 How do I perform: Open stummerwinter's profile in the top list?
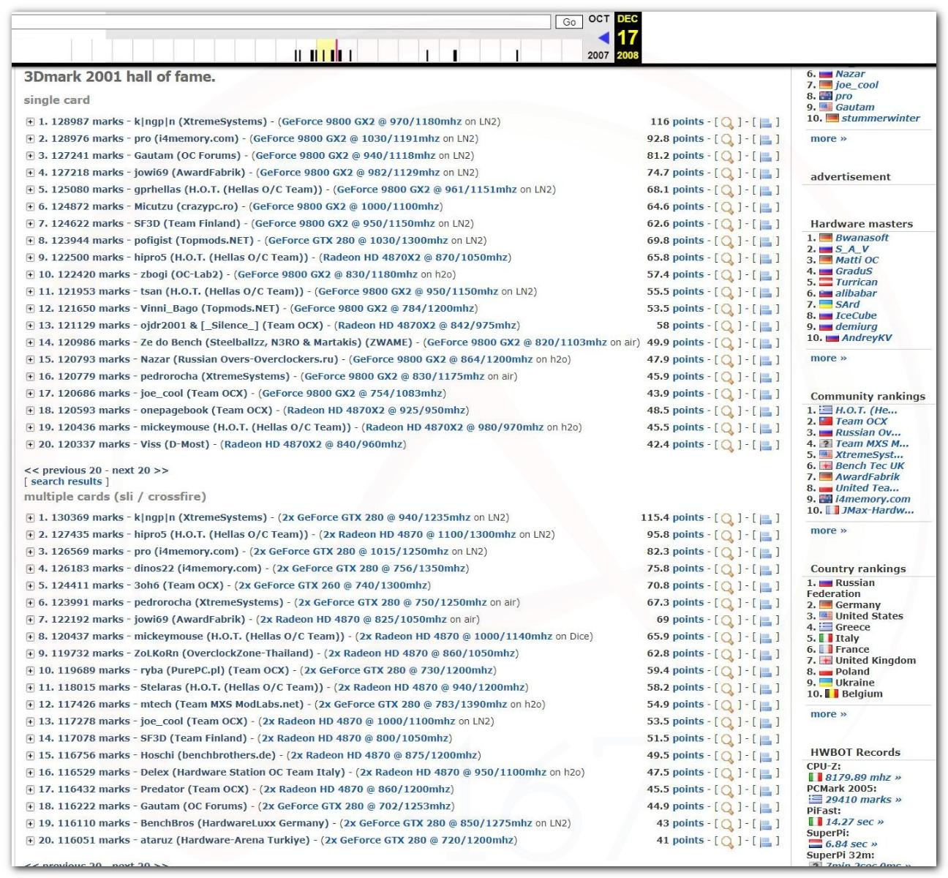tap(881, 118)
